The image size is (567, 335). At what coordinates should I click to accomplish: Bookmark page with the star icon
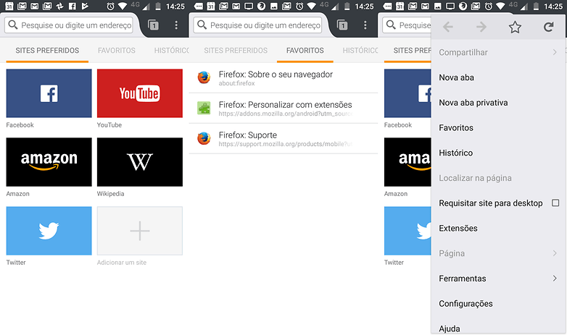515,27
